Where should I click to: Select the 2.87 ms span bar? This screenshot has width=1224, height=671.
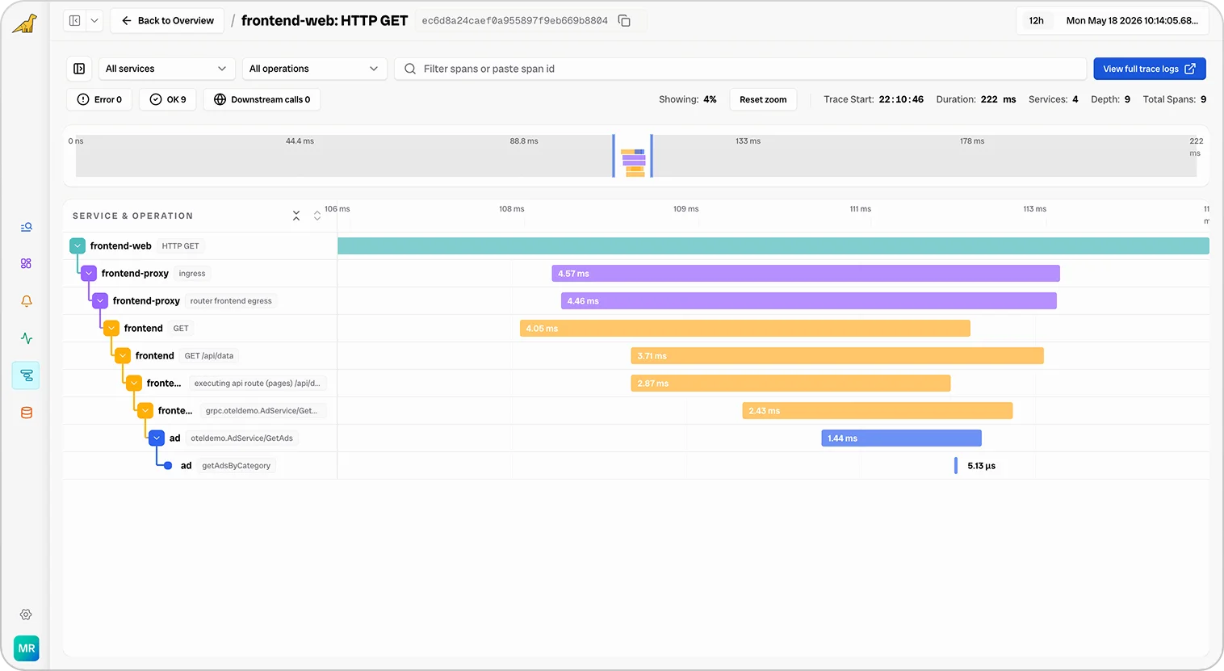coord(790,383)
